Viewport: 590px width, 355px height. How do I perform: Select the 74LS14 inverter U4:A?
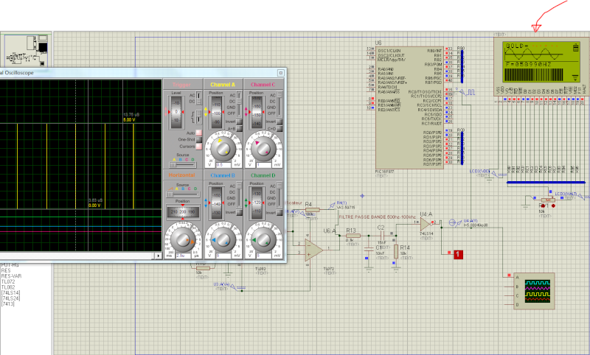pyautogui.click(x=426, y=225)
